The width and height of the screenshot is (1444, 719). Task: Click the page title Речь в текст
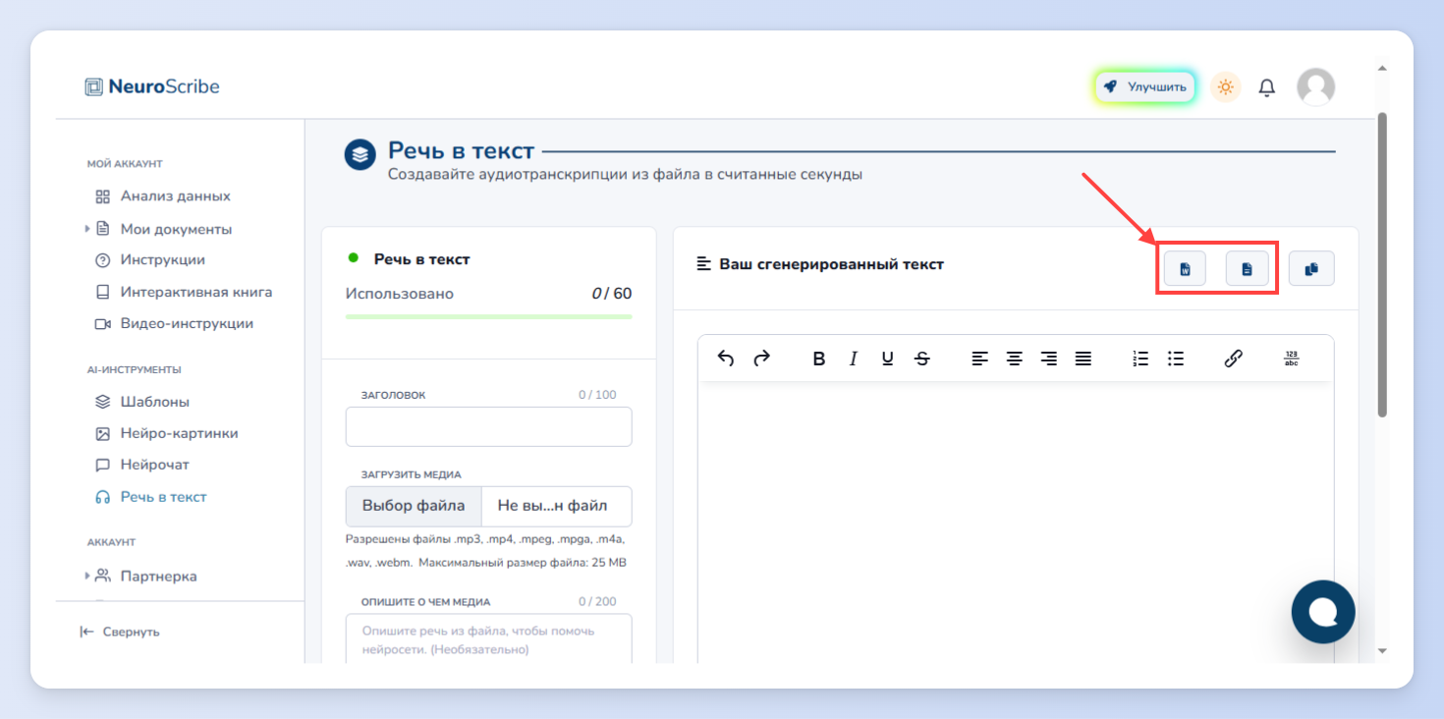(461, 150)
